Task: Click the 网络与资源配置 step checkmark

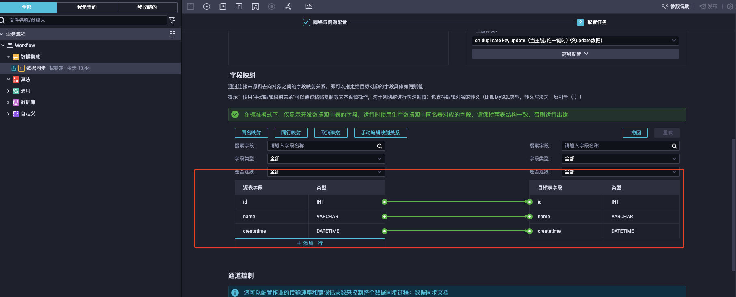Action: (306, 22)
